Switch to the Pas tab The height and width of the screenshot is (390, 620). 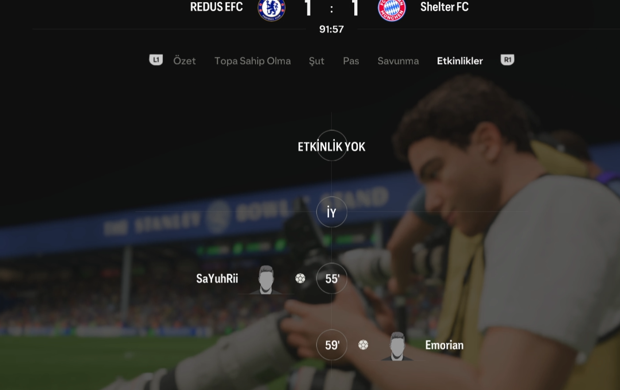[x=351, y=61]
